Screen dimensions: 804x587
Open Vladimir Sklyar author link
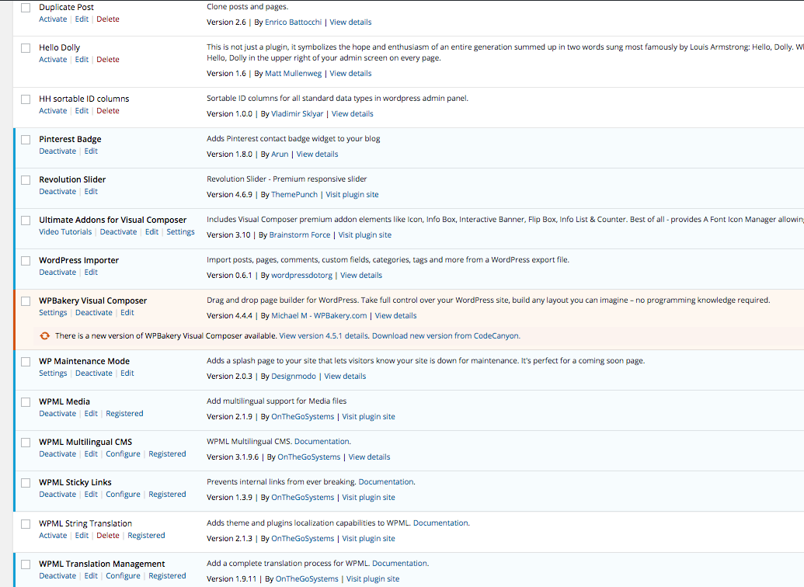click(298, 114)
